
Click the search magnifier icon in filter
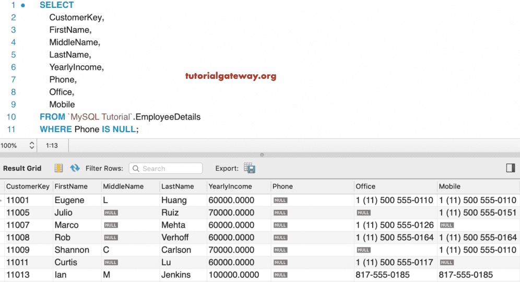pos(136,169)
